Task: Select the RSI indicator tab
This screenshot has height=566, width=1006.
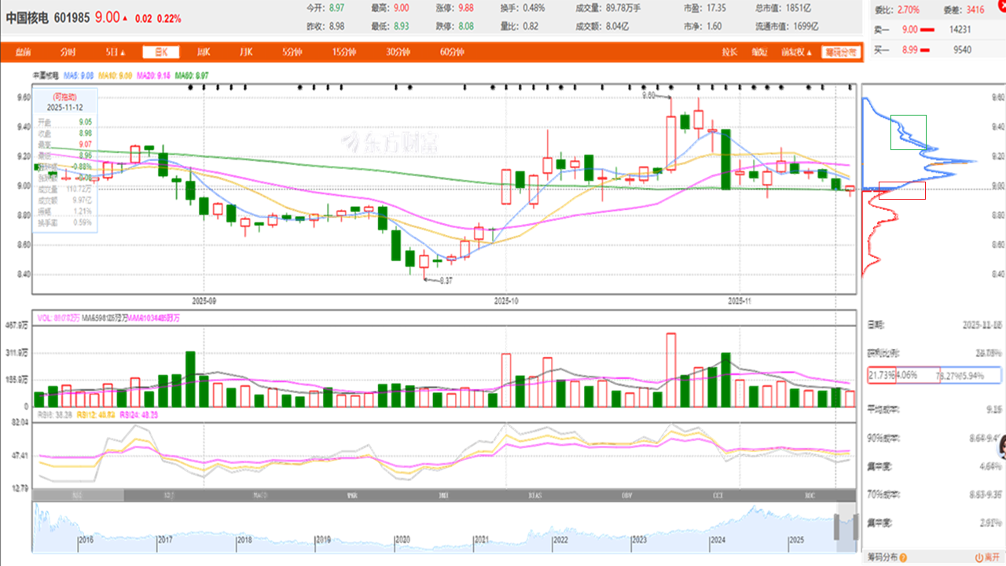Action: (x=78, y=495)
